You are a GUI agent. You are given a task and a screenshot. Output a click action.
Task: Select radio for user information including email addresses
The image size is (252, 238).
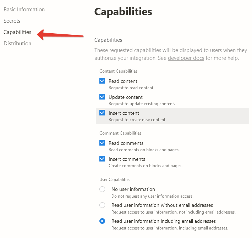click(x=102, y=221)
